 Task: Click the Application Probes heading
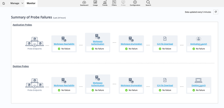[x=22, y=25]
